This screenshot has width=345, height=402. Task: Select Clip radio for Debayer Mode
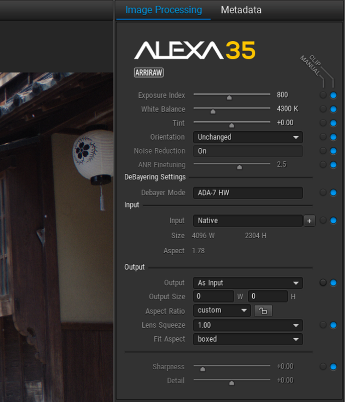point(333,192)
